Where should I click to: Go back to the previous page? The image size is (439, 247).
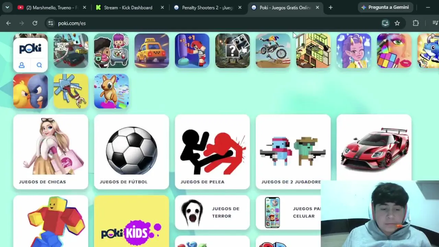tap(9, 23)
